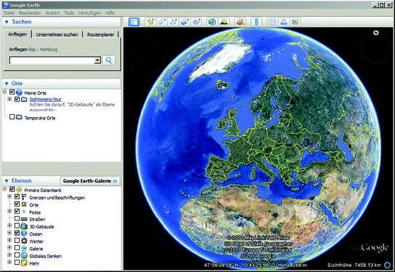
Task: Click the Globales Denken globe icon
Action: pos(24,255)
